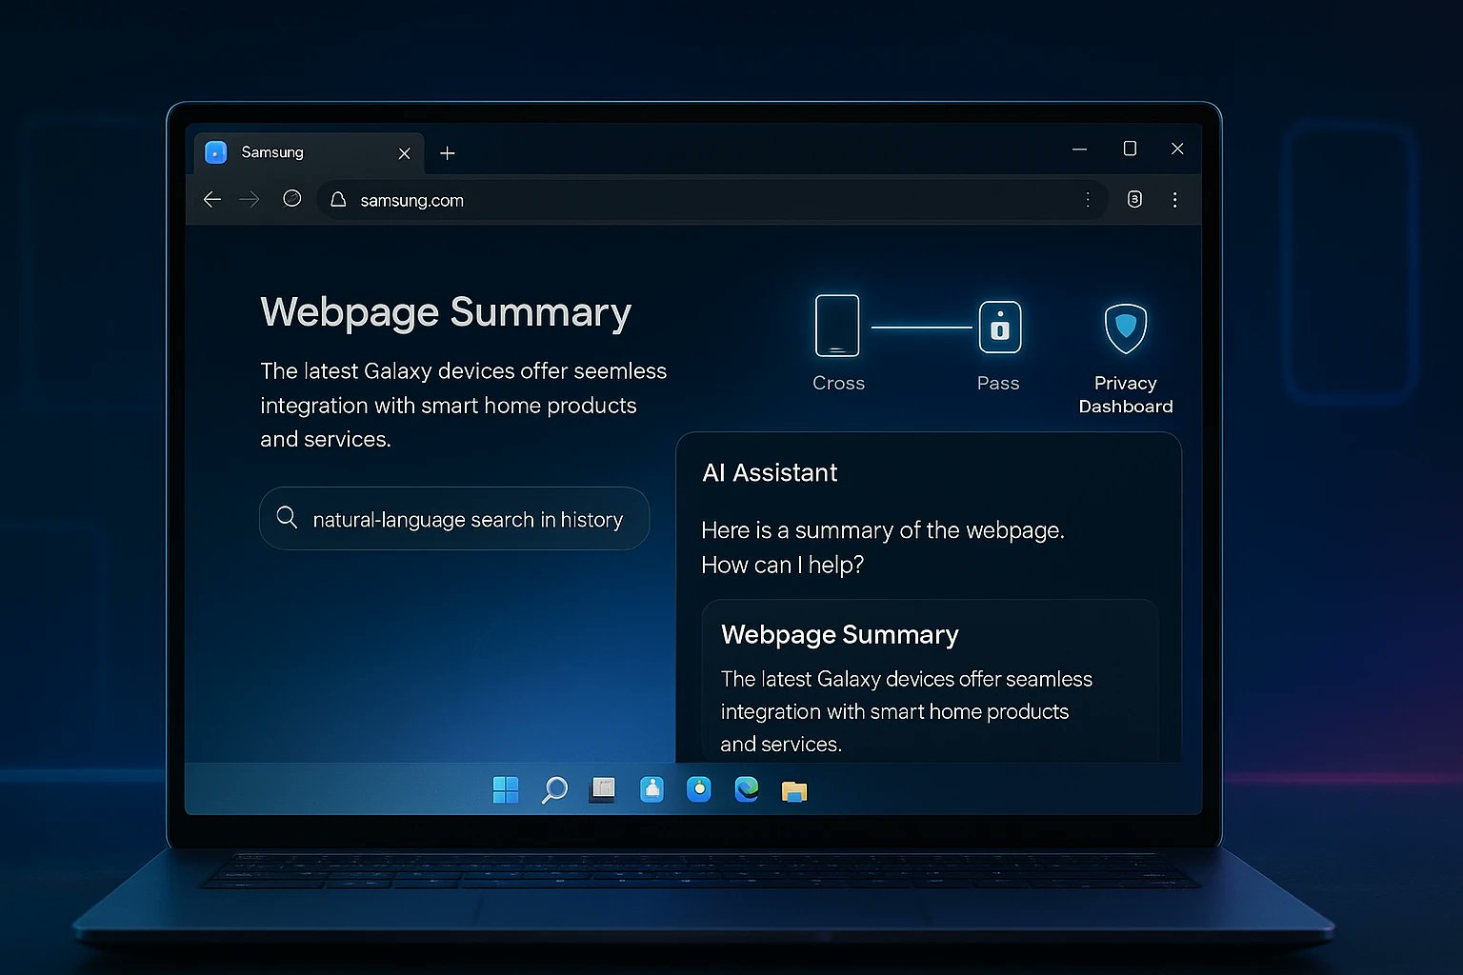This screenshot has height=975, width=1463.
Task: Minimize the browser window
Action: click(1079, 149)
